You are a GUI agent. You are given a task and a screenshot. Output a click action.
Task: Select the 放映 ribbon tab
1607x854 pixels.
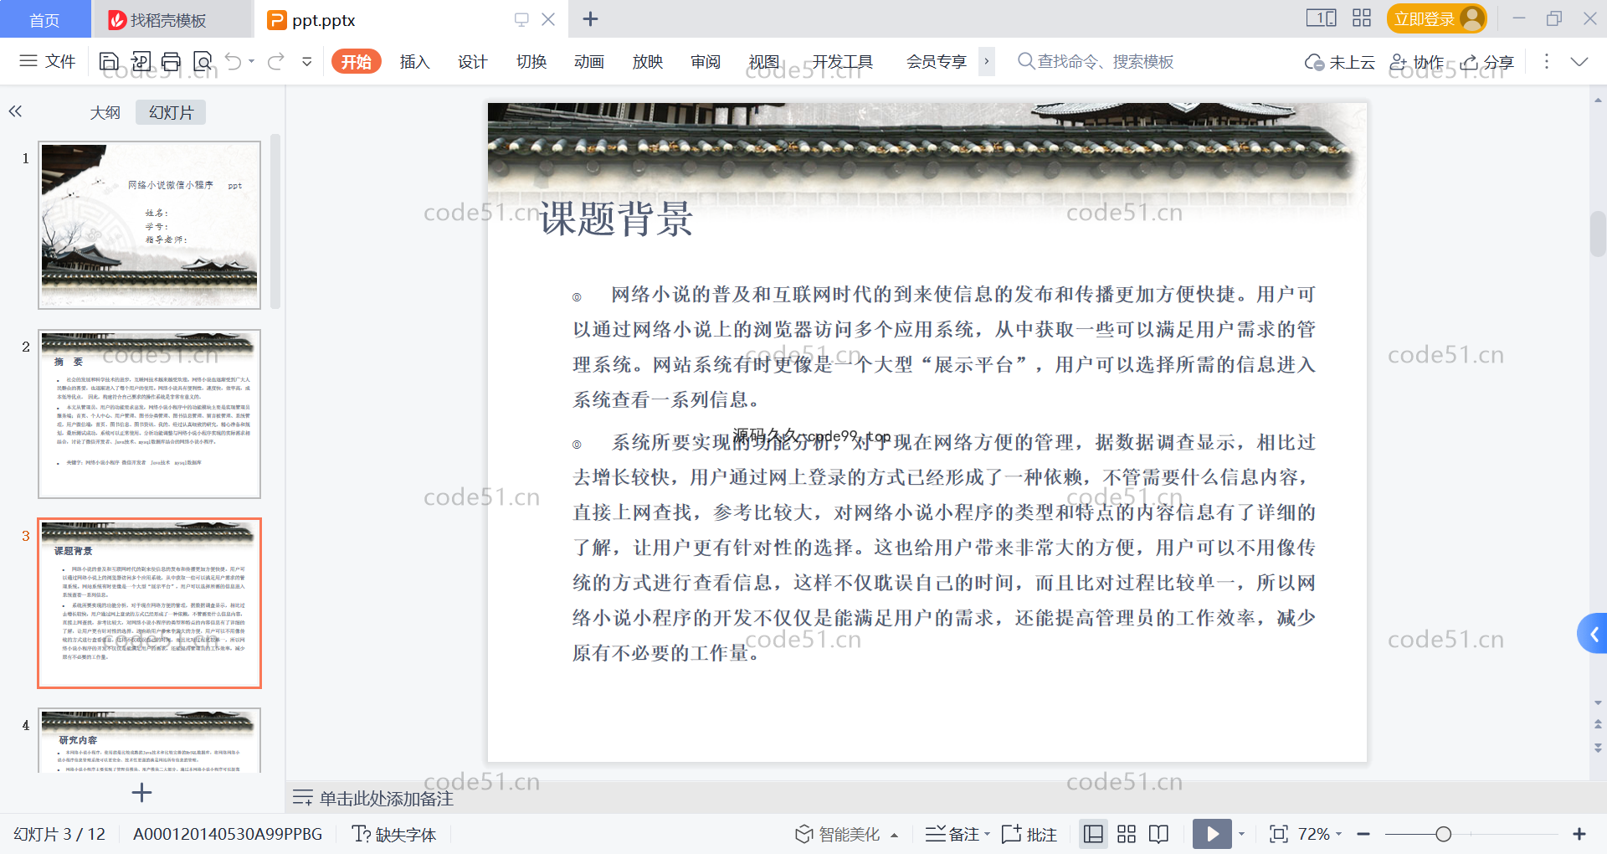647,61
